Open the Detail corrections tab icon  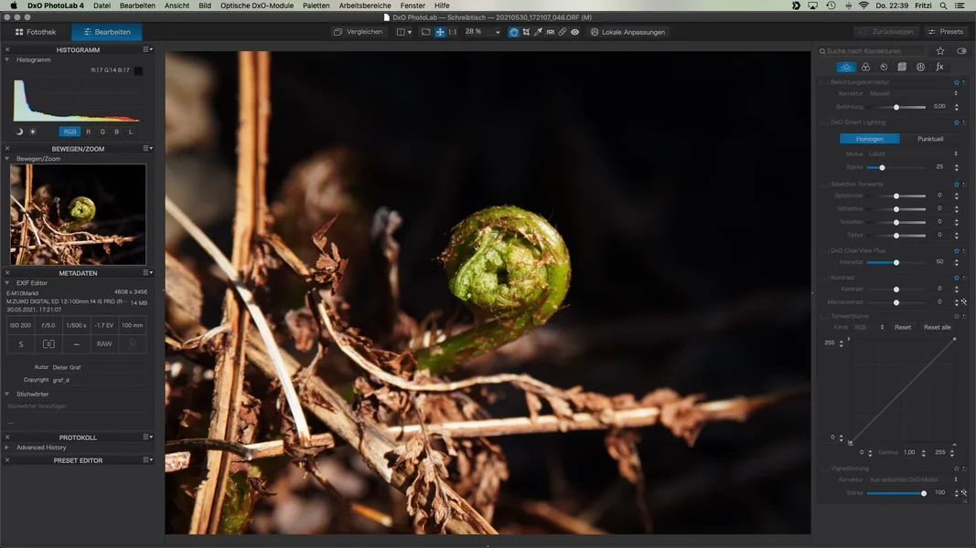(884, 67)
